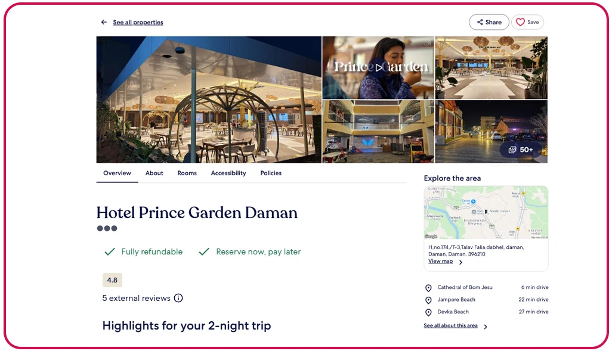Expand View map chevron
This screenshot has width=612, height=351.
pyautogui.click(x=460, y=262)
